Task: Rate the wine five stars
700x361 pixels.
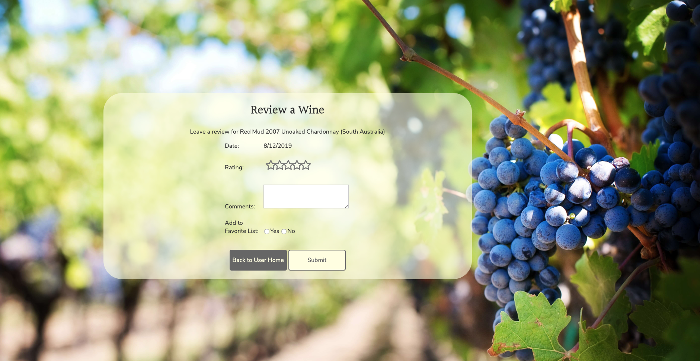Action: click(x=306, y=165)
